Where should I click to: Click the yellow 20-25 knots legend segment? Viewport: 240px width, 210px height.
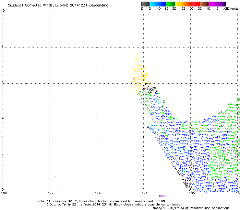tap(179, 4)
